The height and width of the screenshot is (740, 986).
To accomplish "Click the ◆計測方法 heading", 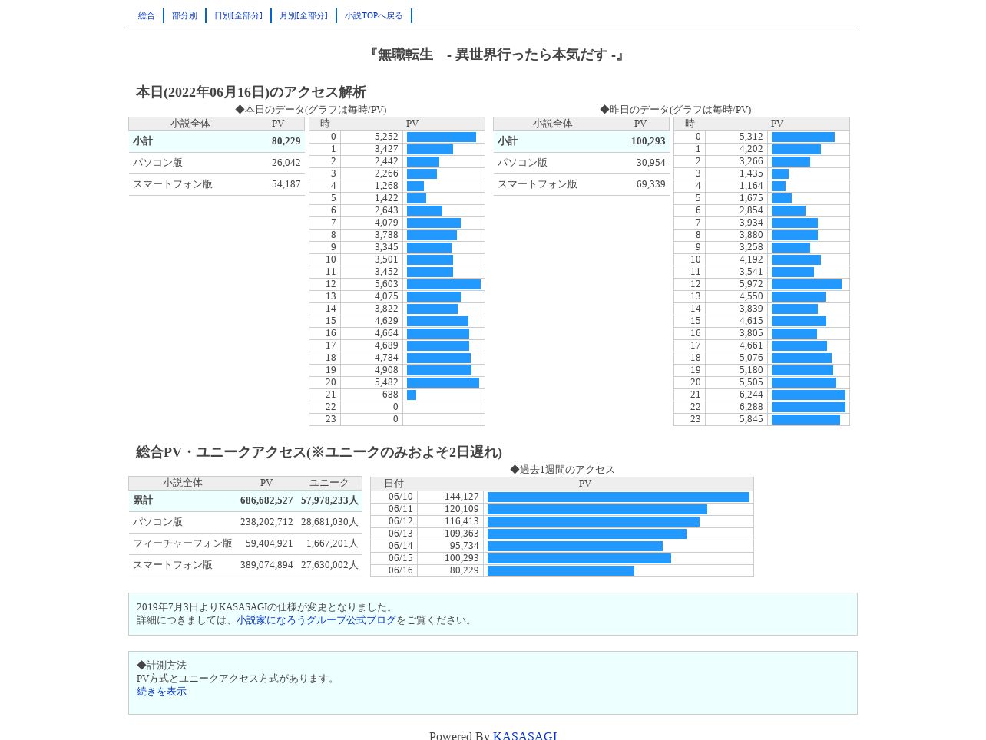I will click(161, 666).
